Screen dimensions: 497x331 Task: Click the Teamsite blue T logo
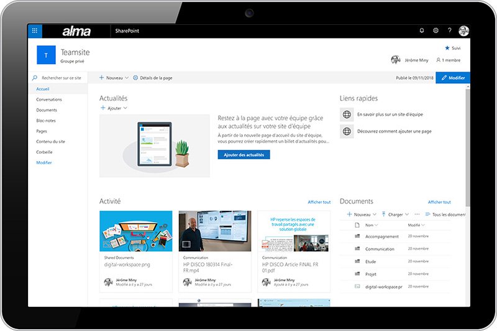click(x=46, y=55)
